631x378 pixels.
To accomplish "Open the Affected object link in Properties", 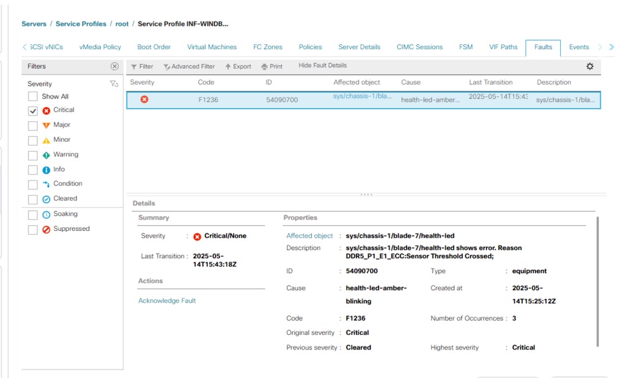I will coord(309,235).
